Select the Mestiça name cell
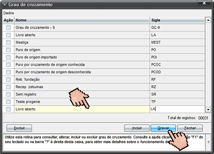The image size is (214, 154). (x=82, y=42)
